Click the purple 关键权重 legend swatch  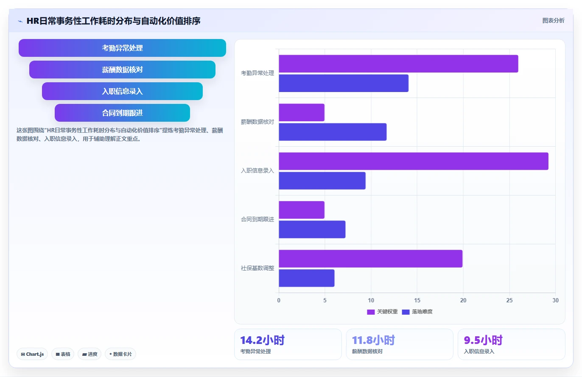click(x=371, y=312)
